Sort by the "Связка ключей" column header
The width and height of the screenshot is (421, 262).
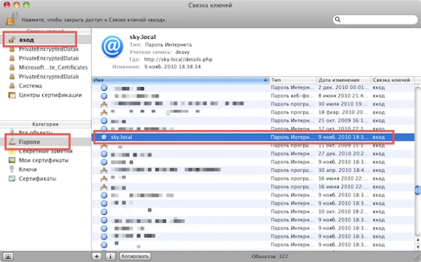(x=392, y=80)
